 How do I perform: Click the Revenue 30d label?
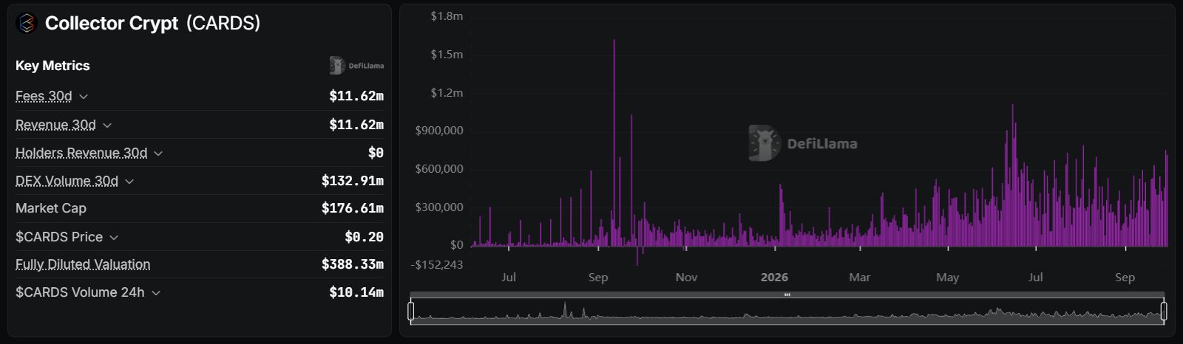tap(55, 125)
